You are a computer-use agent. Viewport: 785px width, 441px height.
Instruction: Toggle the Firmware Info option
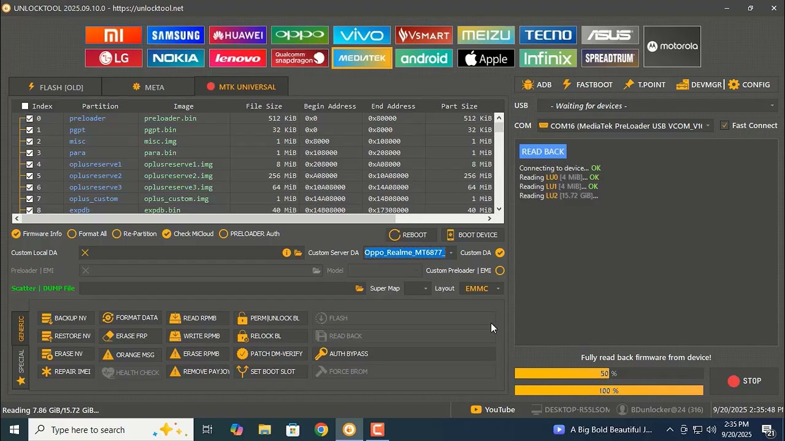pyautogui.click(x=37, y=234)
